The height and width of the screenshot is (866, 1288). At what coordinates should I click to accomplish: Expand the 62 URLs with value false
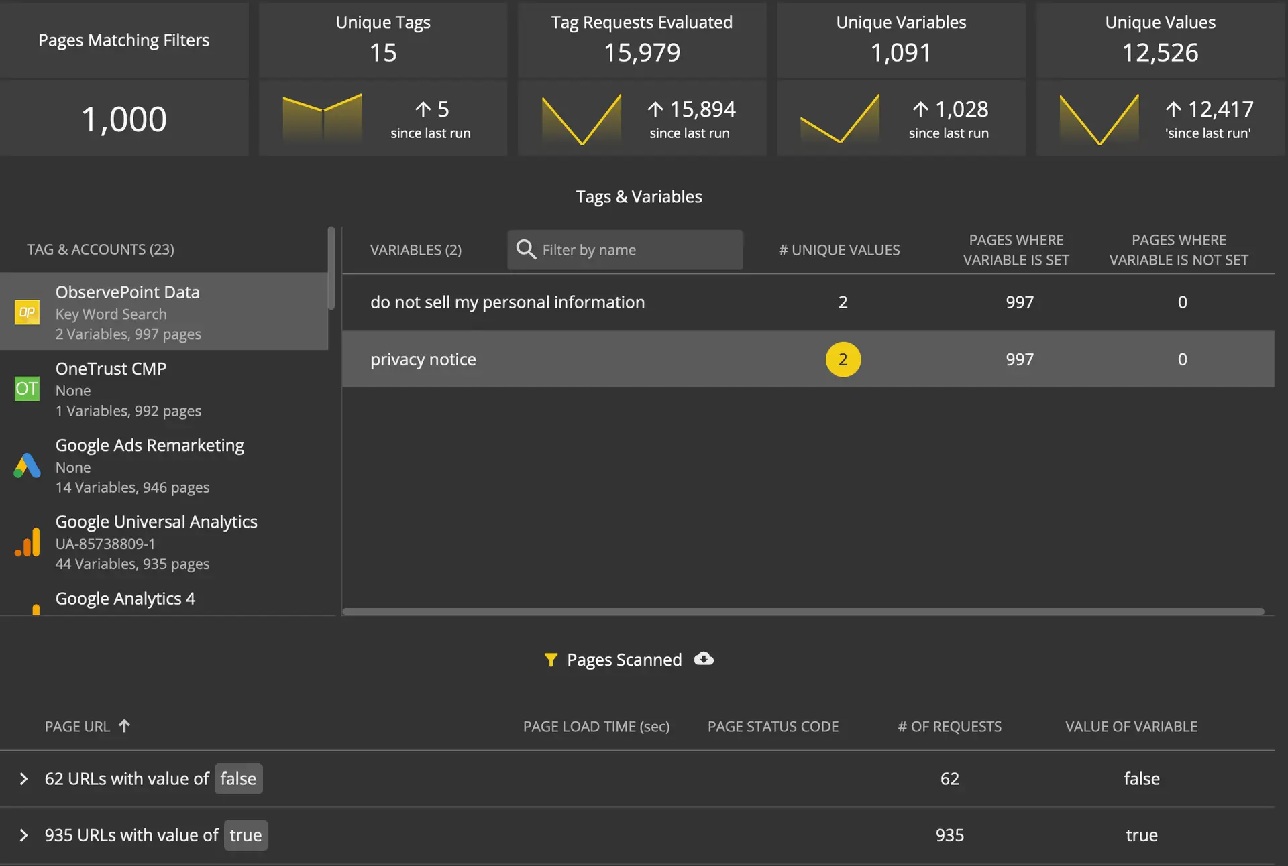(x=23, y=778)
